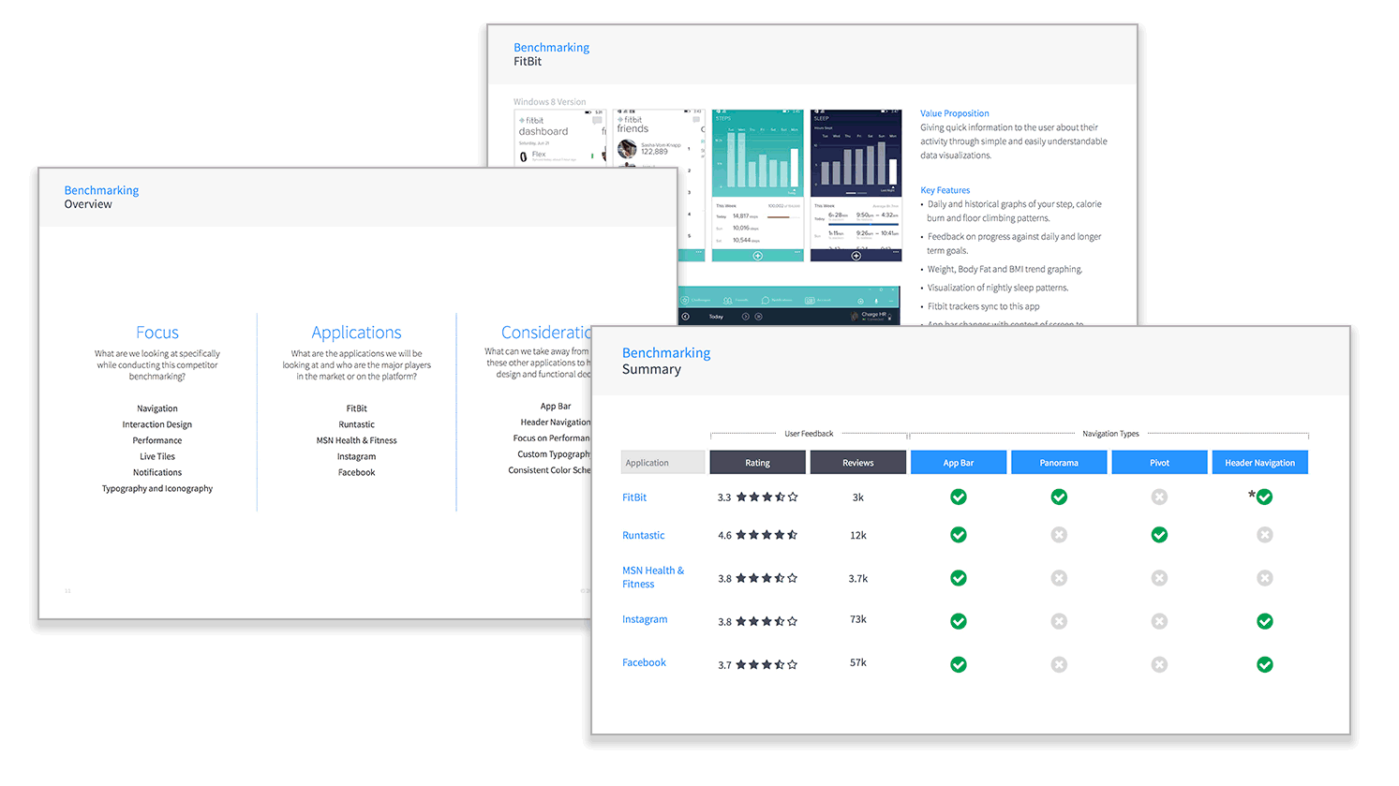Click the Facebook row Pivot cross icon
The width and height of the screenshot is (1399, 786).
[1159, 664]
